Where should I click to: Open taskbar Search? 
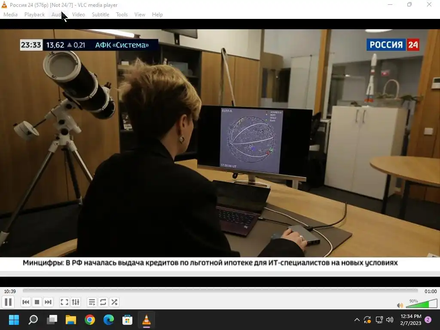33,320
